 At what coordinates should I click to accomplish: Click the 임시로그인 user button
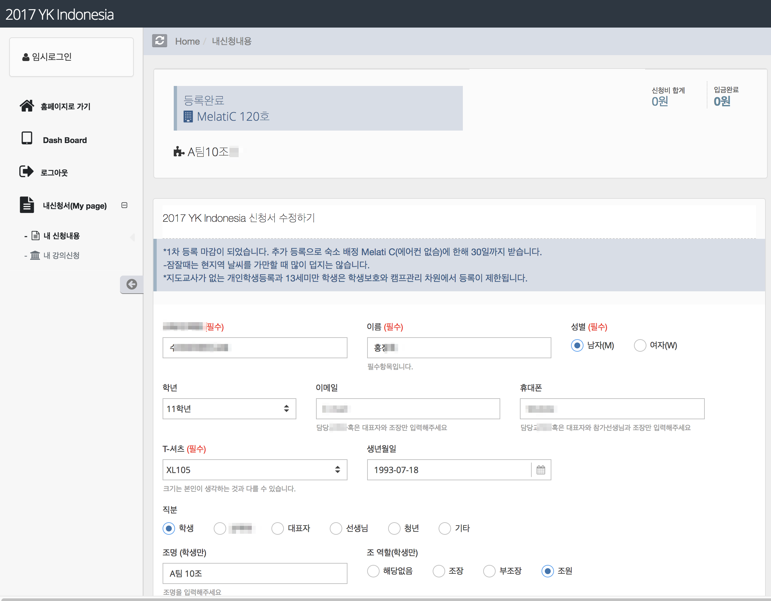(x=71, y=57)
